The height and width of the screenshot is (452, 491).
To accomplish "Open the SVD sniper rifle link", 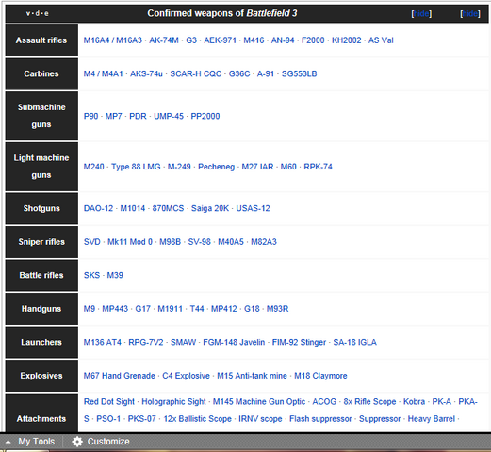I will pyautogui.click(x=92, y=242).
